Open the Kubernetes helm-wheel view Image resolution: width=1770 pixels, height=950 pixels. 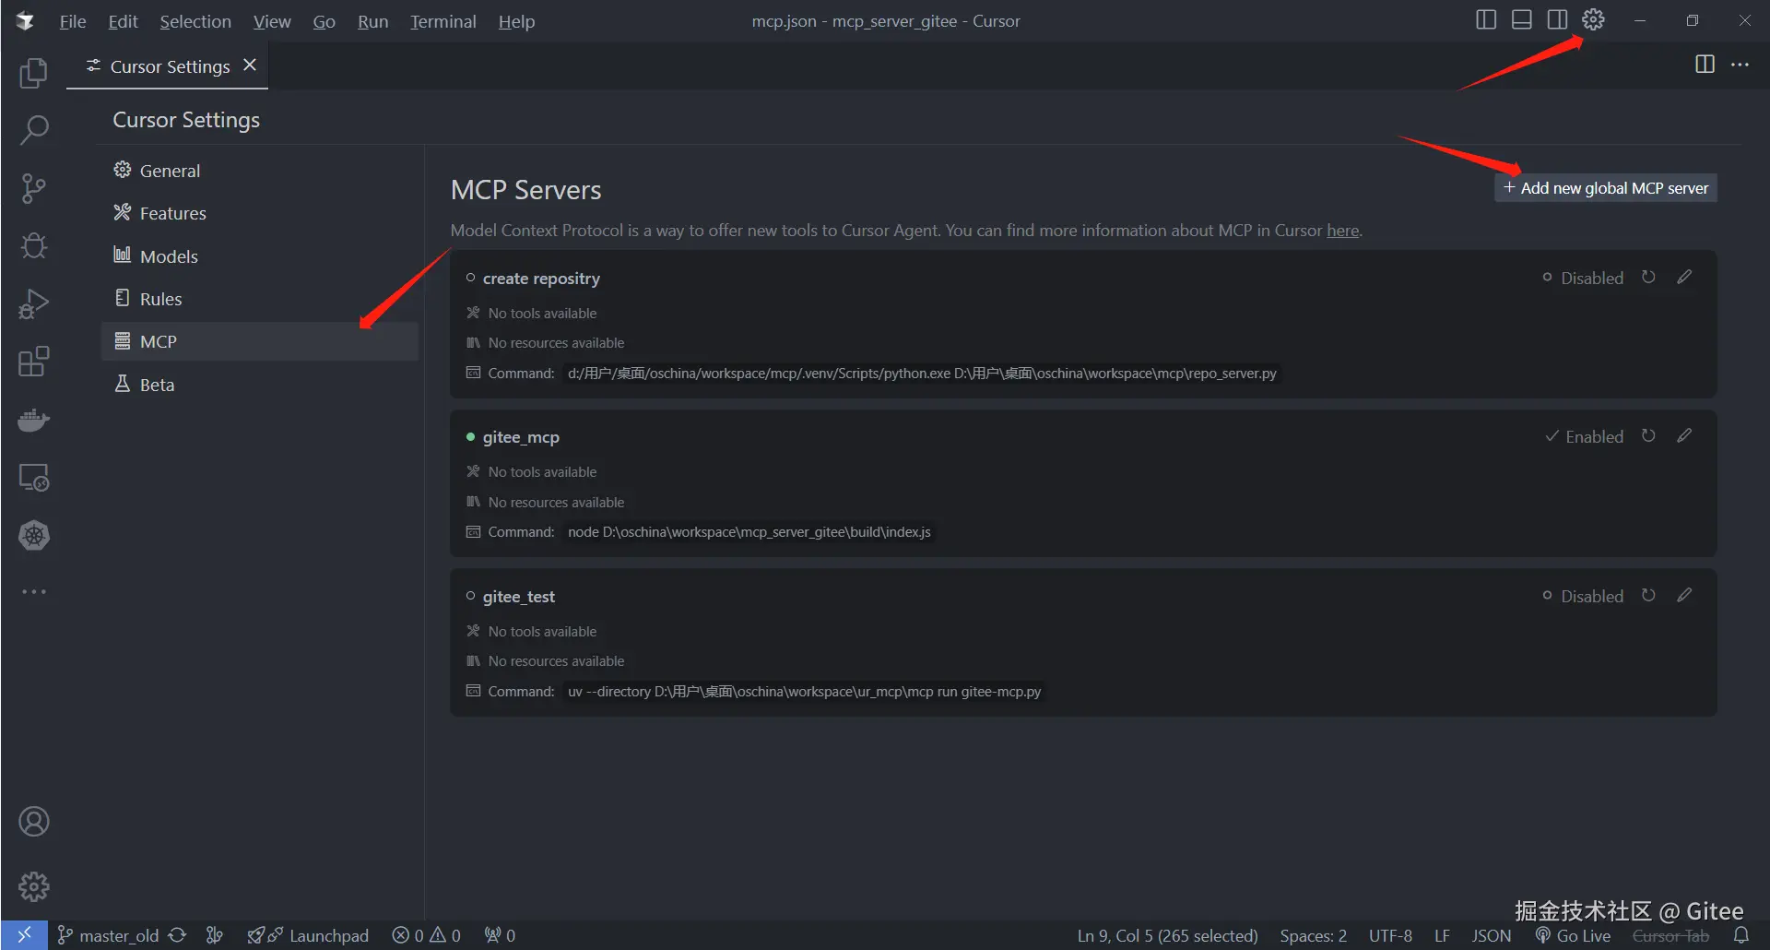pos(34,536)
